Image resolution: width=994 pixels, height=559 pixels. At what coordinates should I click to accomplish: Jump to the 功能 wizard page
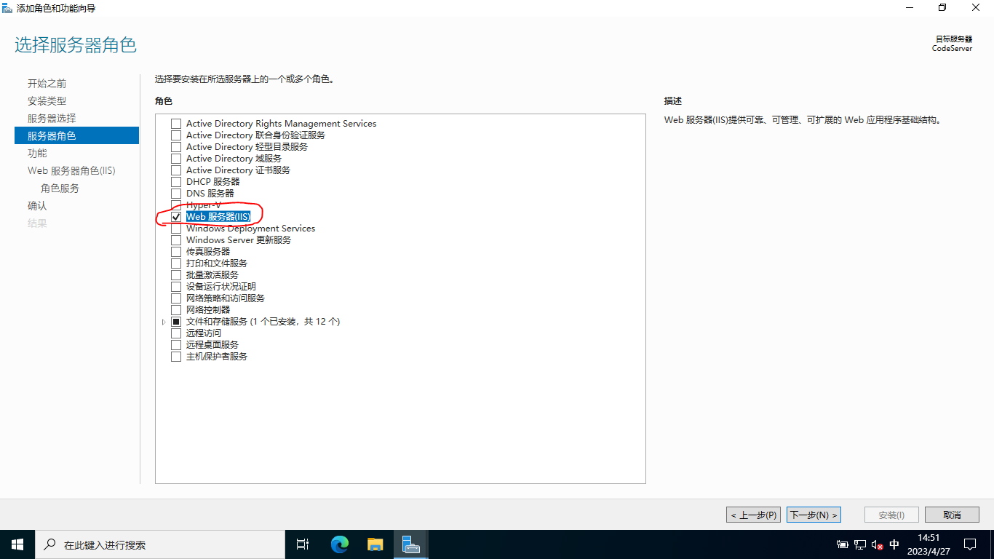[37, 154]
